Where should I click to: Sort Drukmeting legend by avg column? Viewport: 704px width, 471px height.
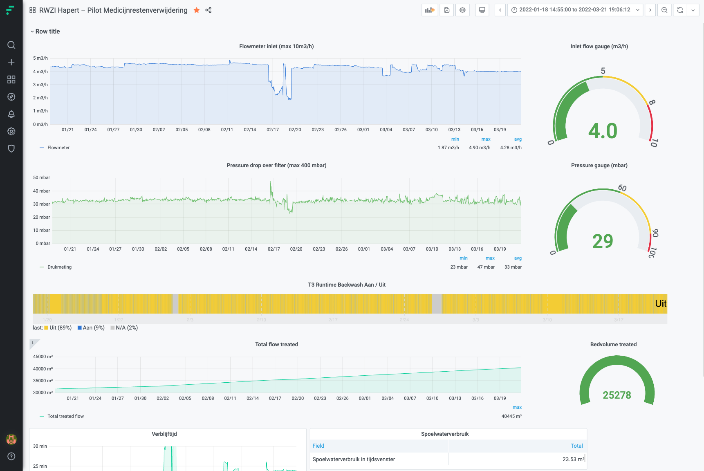(518, 258)
